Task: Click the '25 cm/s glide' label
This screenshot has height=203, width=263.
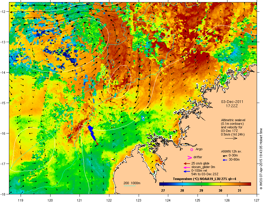Action: (200, 163)
